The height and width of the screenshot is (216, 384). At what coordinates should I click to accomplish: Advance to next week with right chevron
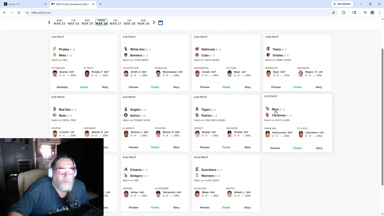pos(154,22)
